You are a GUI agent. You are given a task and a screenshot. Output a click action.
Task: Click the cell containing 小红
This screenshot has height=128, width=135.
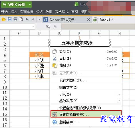point(39,71)
